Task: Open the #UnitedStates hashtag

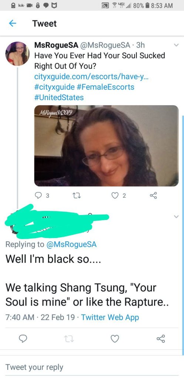Action: pyautogui.click(x=59, y=98)
